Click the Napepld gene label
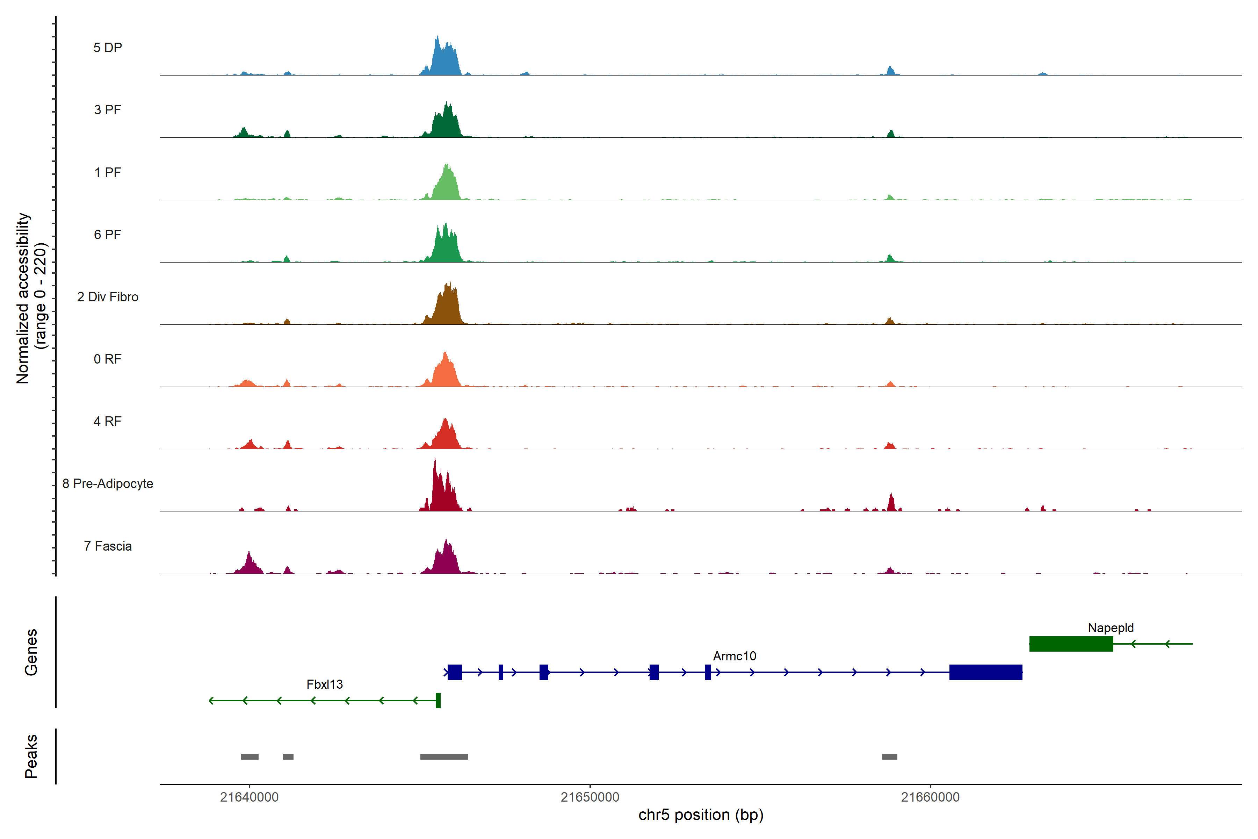This screenshot has height=839, width=1258. point(1111,628)
